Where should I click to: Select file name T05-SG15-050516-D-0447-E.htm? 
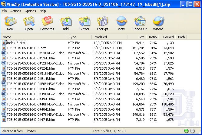[x=31, y=120]
